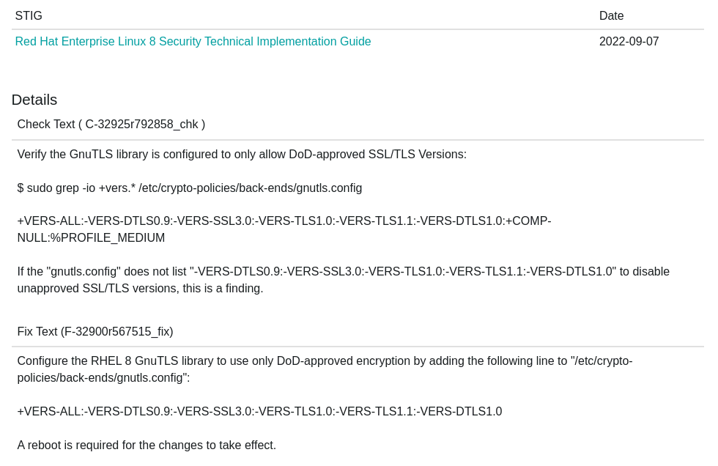Click the Fix Text label
The height and width of the screenshot is (466, 718).
(37, 332)
